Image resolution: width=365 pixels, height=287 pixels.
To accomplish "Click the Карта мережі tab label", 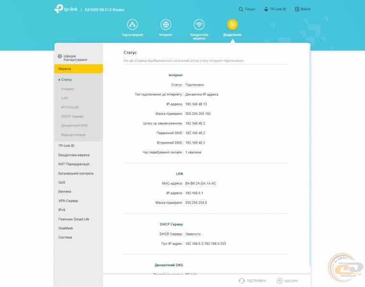I will pos(132,34).
